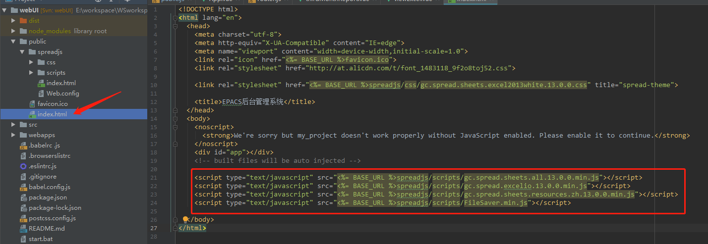708x244 pixels.
Task: Fold the noscript block at line 15
Action: (x=174, y=127)
